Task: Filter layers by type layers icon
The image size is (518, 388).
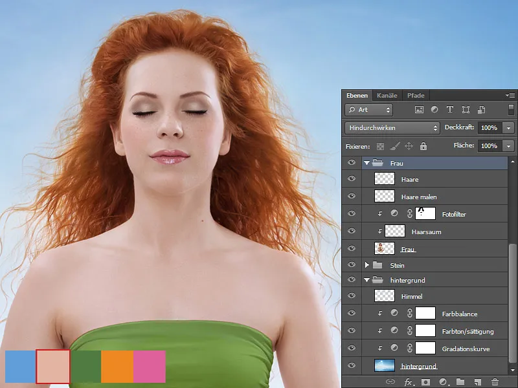Action: (x=450, y=110)
